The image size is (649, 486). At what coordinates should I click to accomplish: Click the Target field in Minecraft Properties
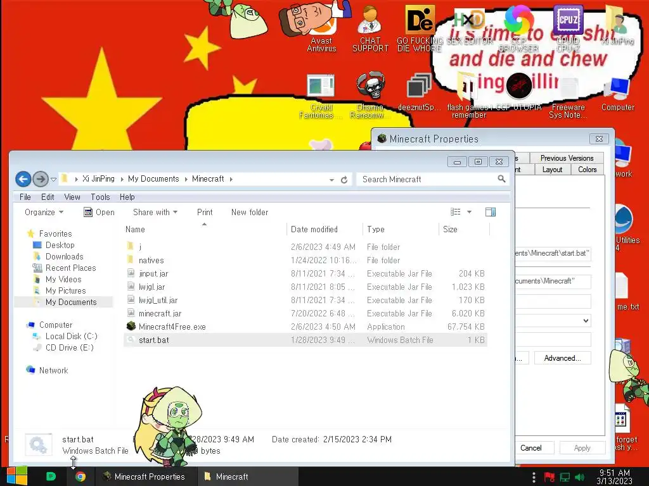click(553, 253)
